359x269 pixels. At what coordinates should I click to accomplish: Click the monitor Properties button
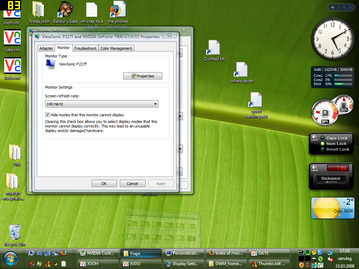143,76
